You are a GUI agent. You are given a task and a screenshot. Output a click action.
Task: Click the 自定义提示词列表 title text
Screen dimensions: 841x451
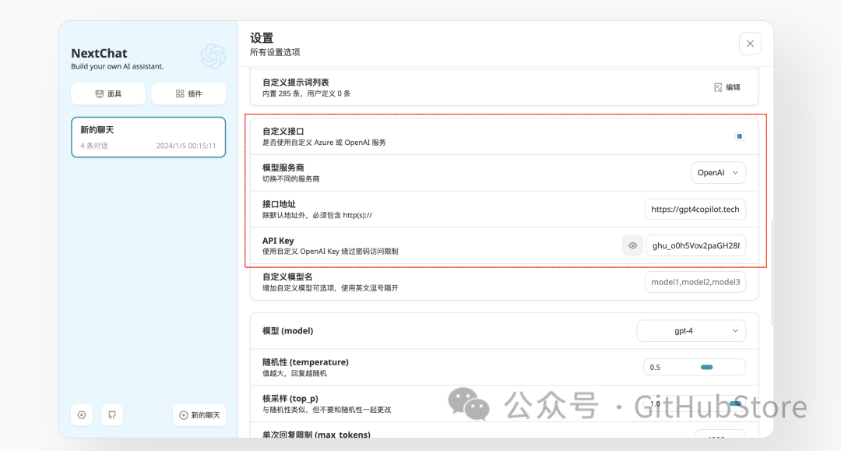(296, 82)
